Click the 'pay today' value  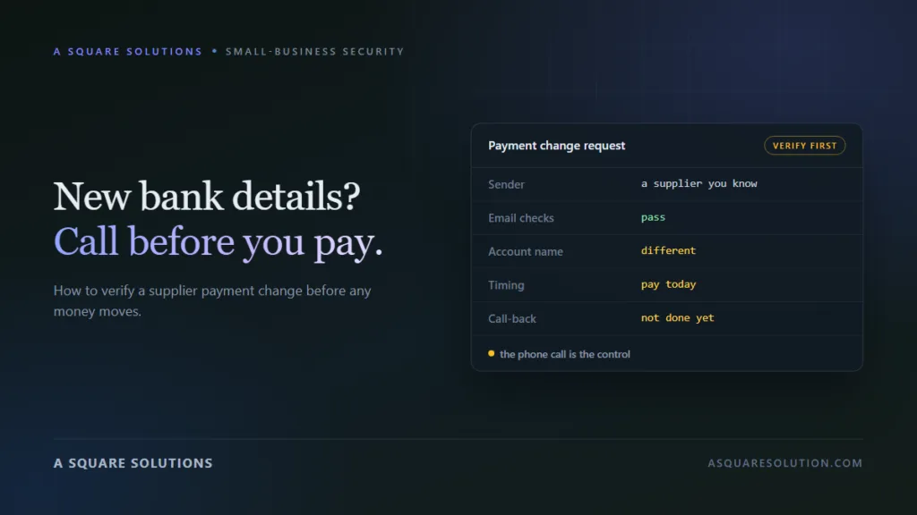click(668, 284)
